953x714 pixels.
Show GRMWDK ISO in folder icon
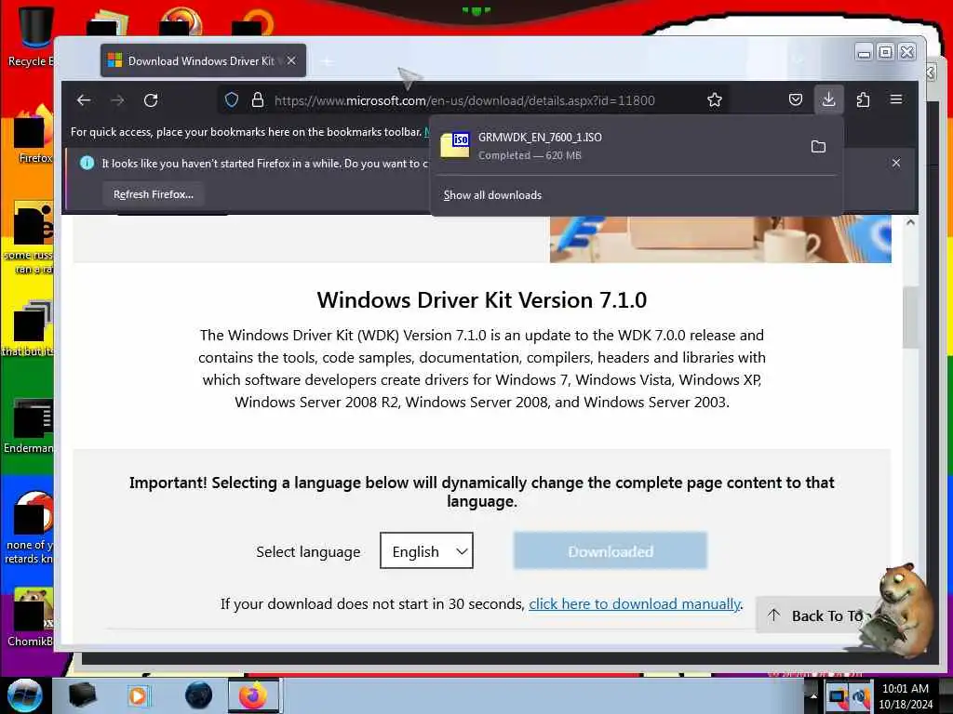[818, 146]
